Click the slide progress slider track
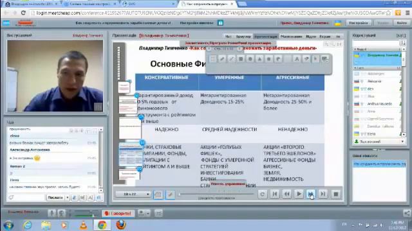The width and height of the screenshot is (412, 231). point(216,194)
